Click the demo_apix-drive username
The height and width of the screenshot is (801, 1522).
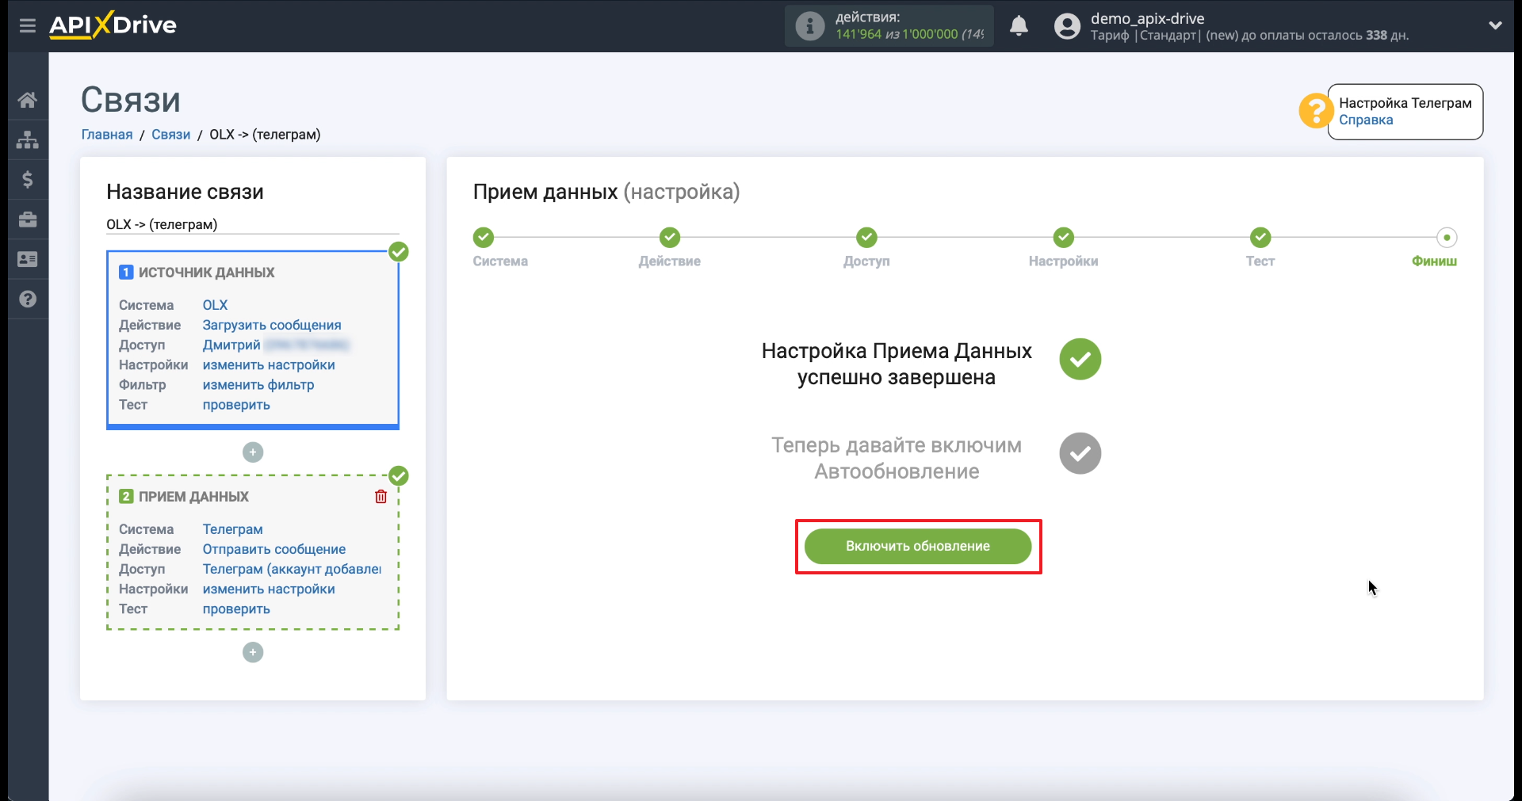(x=1147, y=18)
